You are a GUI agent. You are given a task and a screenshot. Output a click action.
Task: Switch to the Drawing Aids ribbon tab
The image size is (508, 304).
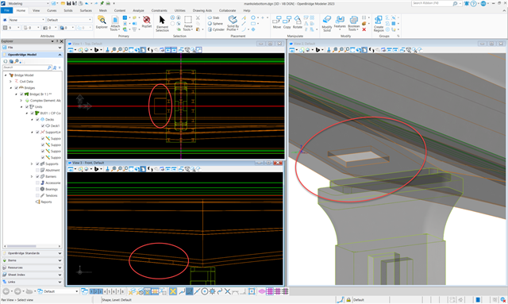point(202,10)
